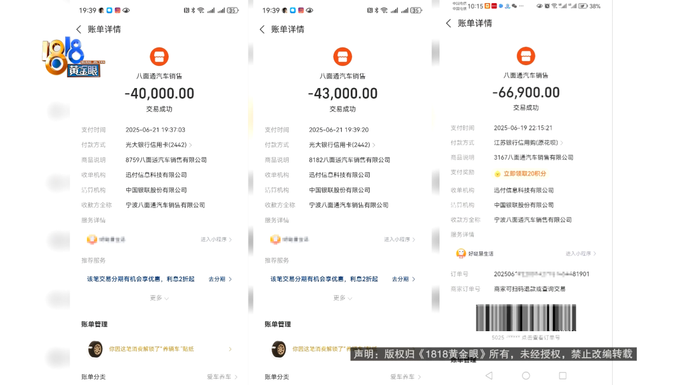Tap orange merchant icon above -40,000.00
Screen dimensions: 685x385
click(x=159, y=57)
